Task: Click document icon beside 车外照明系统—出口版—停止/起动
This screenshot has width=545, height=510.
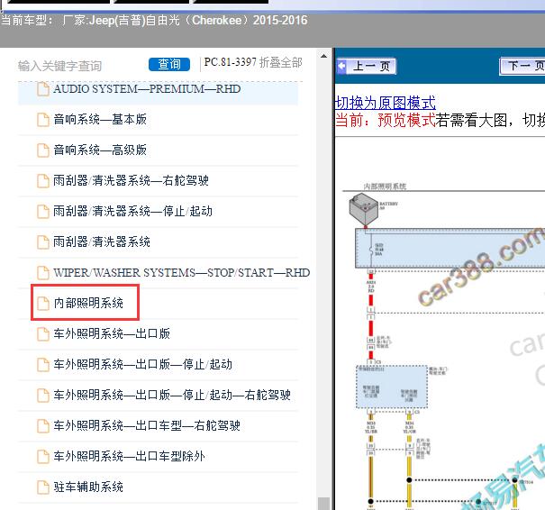Action: tap(43, 364)
